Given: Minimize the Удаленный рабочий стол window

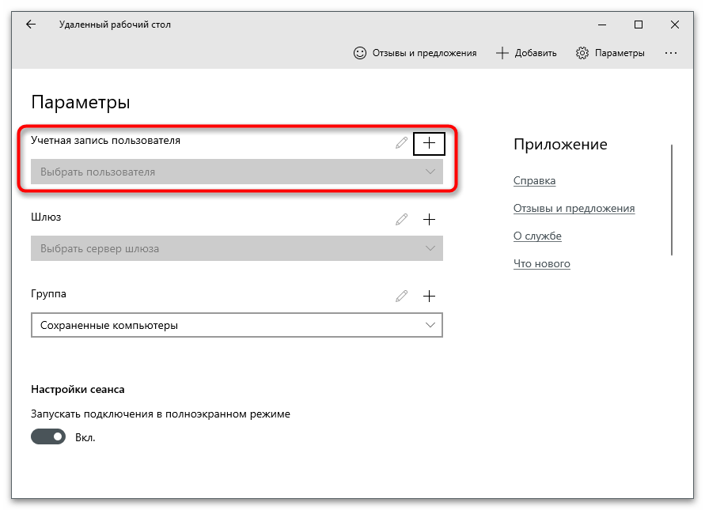Looking at the screenshot, I should [602, 25].
